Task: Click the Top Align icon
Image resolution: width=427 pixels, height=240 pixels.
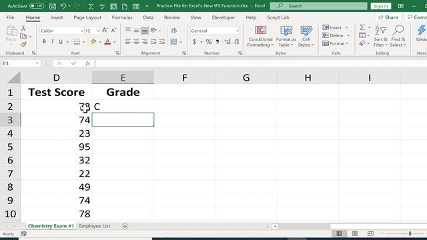Action: pyautogui.click(x=127, y=30)
